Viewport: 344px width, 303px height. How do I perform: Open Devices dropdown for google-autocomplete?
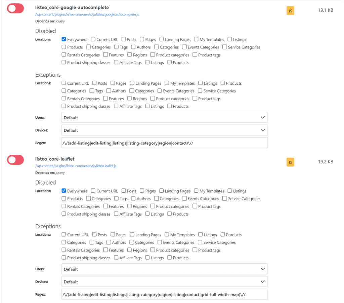[164, 130]
